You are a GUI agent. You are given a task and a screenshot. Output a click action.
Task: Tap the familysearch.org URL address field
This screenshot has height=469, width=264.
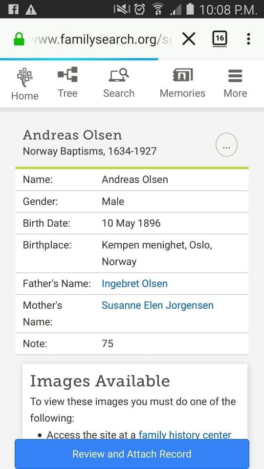click(102, 39)
